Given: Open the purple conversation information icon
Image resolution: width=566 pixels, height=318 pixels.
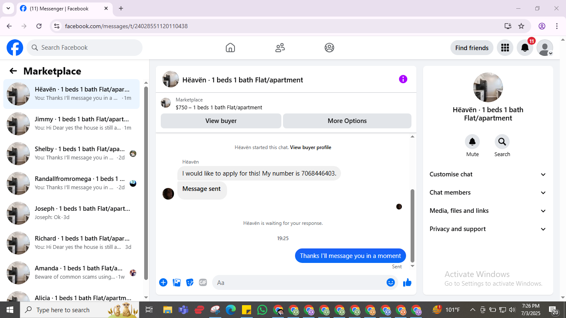Looking at the screenshot, I should point(403,79).
